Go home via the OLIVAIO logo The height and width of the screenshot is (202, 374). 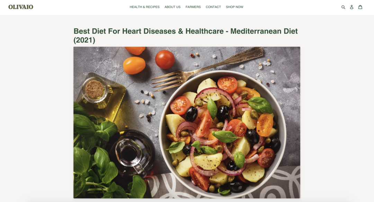pyautogui.click(x=21, y=7)
